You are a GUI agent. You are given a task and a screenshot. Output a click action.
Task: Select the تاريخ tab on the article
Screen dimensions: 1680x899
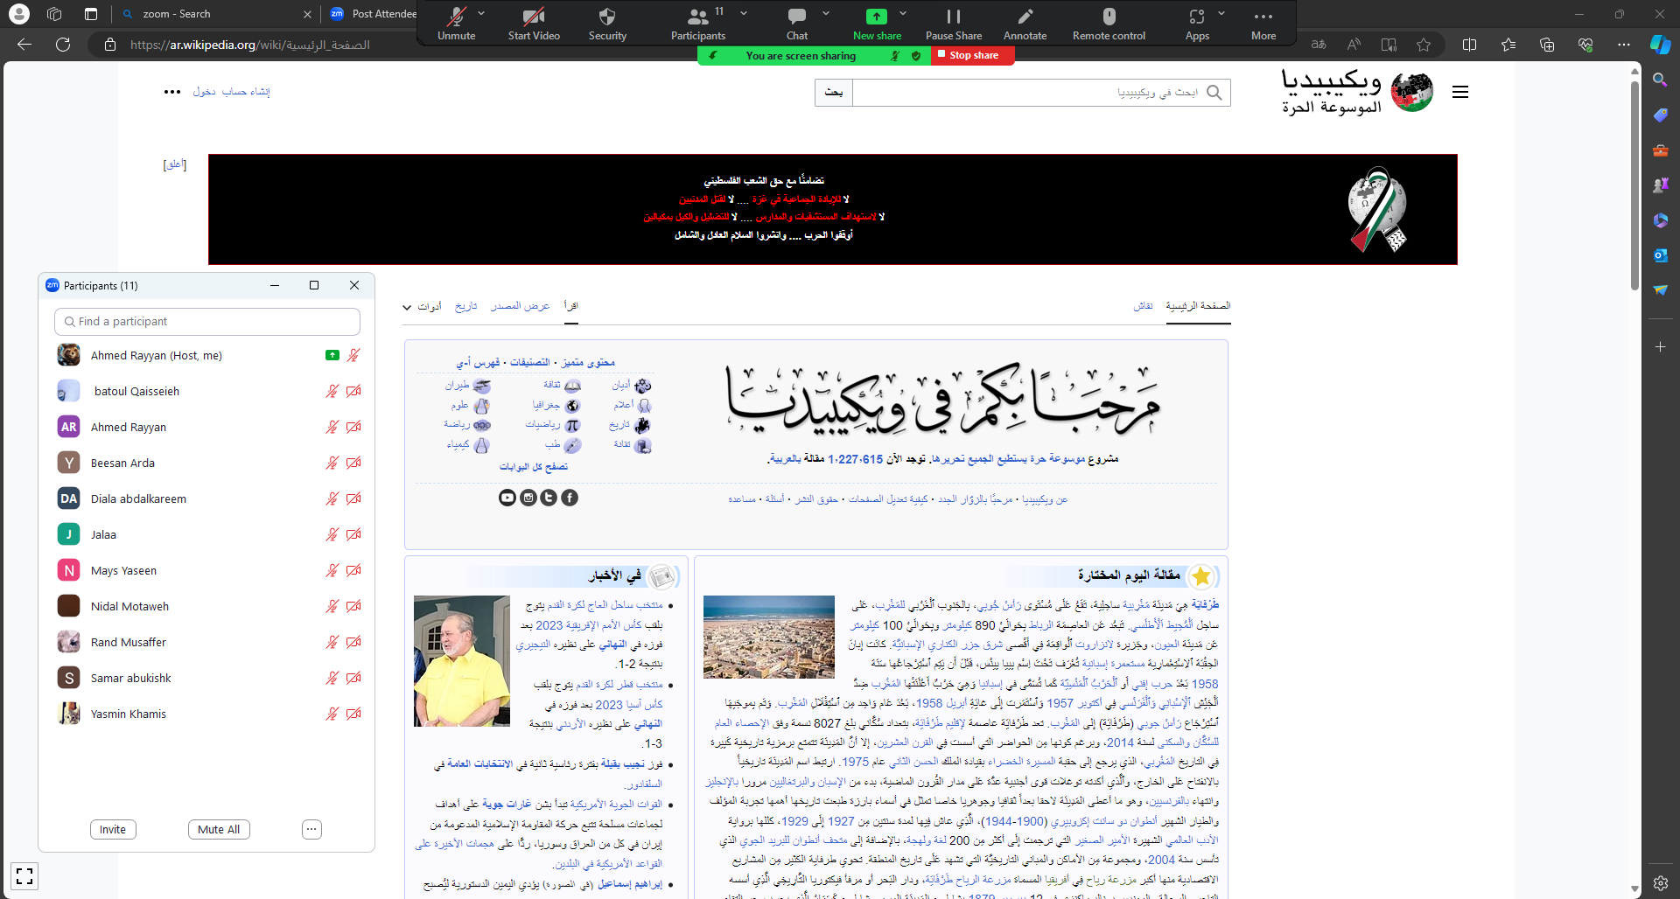tap(466, 306)
